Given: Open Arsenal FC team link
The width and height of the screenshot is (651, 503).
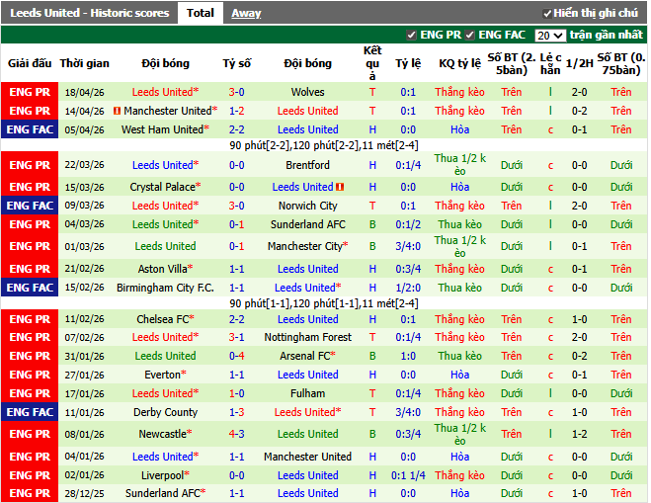Looking at the screenshot, I should click(x=307, y=356).
